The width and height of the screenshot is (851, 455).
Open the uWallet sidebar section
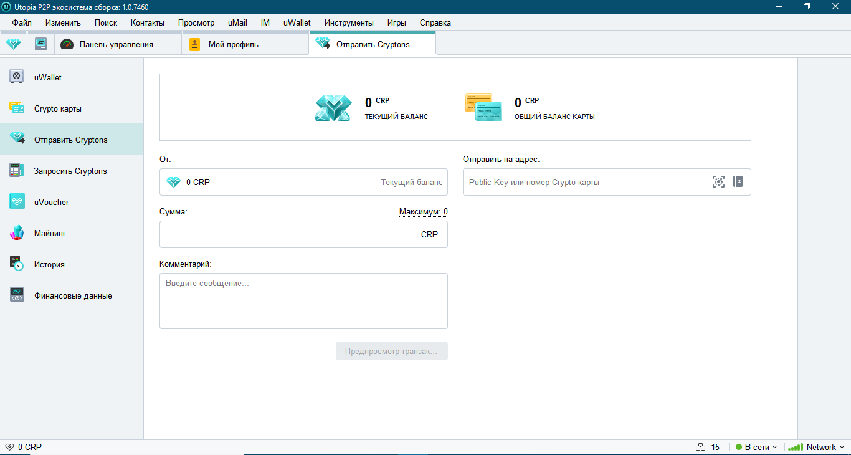(x=72, y=77)
